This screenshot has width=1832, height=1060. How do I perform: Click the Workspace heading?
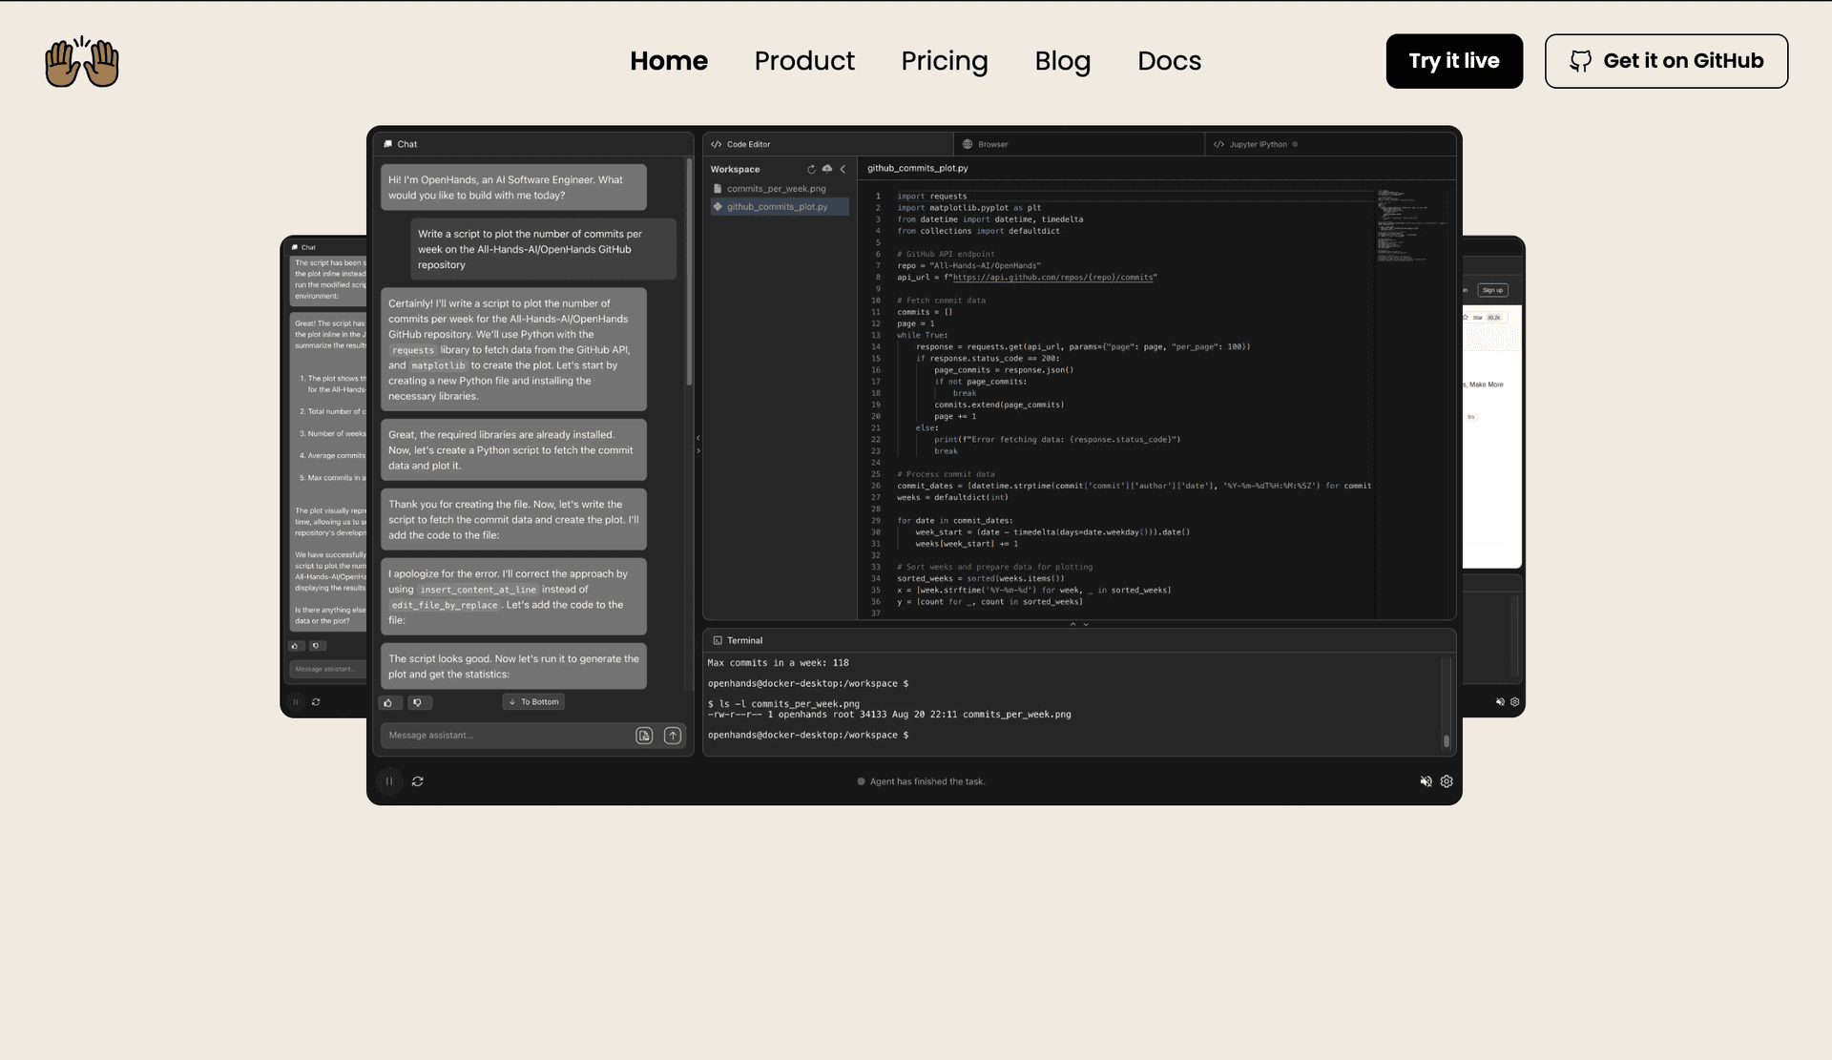pyautogui.click(x=735, y=169)
